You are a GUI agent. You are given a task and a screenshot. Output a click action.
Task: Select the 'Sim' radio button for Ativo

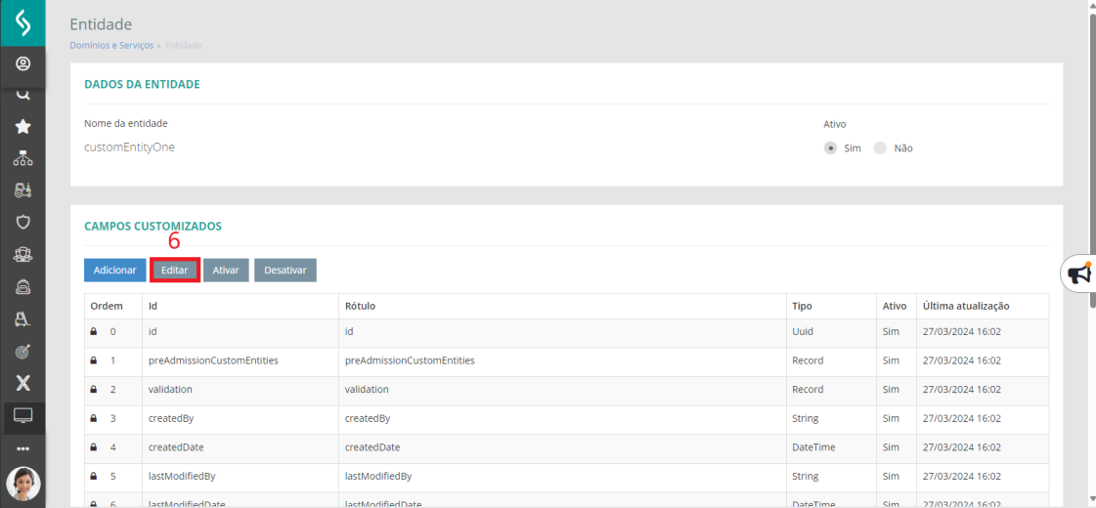point(831,148)
